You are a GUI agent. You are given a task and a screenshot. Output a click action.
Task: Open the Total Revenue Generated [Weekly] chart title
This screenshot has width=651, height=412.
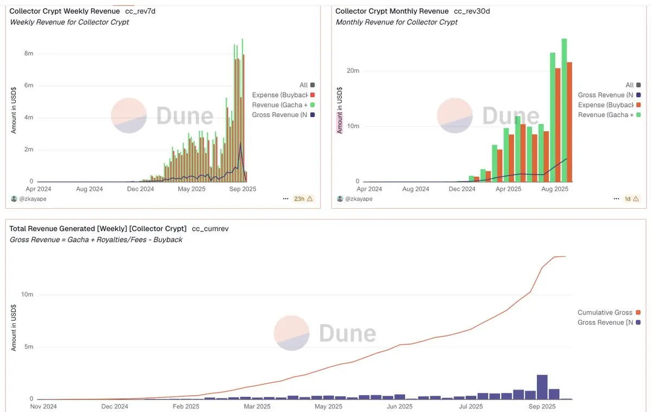(x=98, y=229)
